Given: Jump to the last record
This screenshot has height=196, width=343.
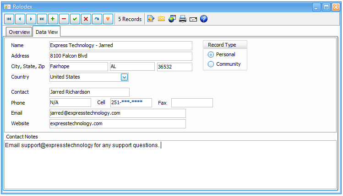Looking at the screenshot, I should click(42, 19).
